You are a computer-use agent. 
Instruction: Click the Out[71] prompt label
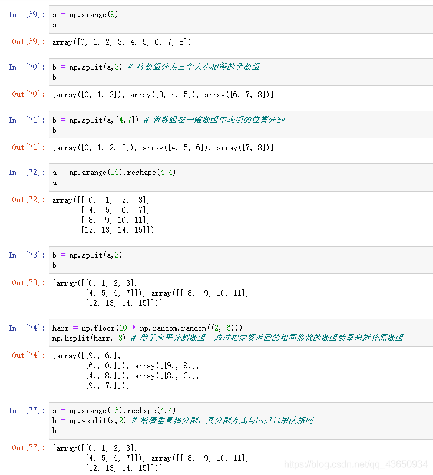coord(28,147)
